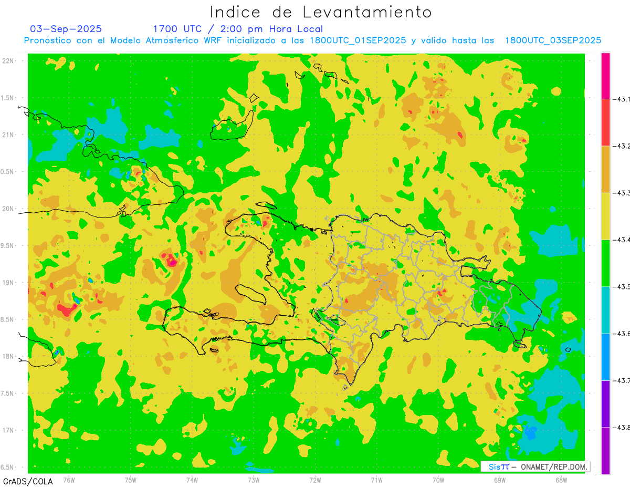
Task: Click the green color bar segment below -43.4
Action: coord(605,263)
